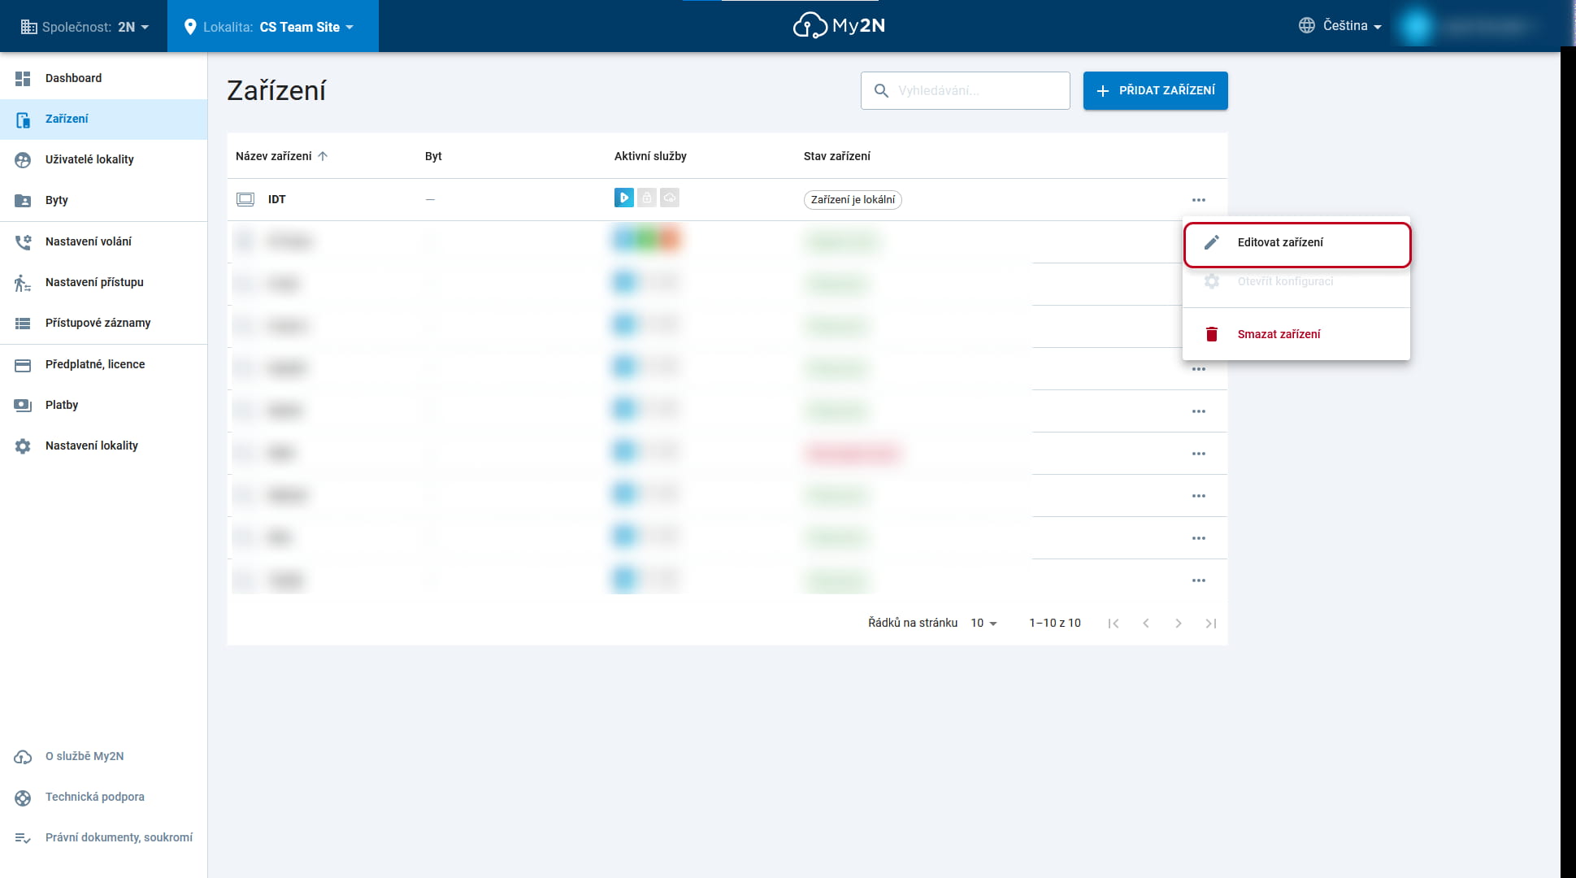Click the pencil edit icon in menu
The width and height of the screenshot is (1576, 878).
pos(1211,242)
